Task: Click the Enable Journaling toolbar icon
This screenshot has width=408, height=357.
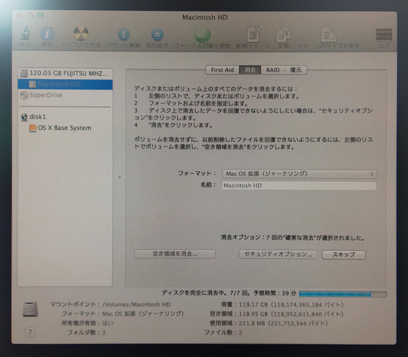Action: 202,34
